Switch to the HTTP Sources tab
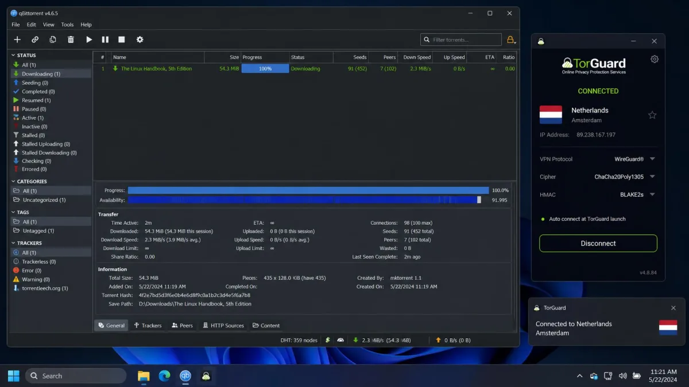Viewport: 689px width, 387px height. [223, 326]
